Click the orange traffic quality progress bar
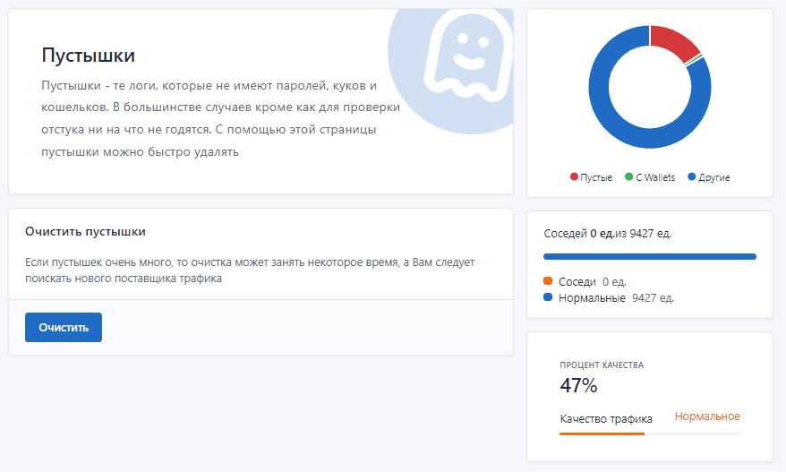 (x=602, y=433)
